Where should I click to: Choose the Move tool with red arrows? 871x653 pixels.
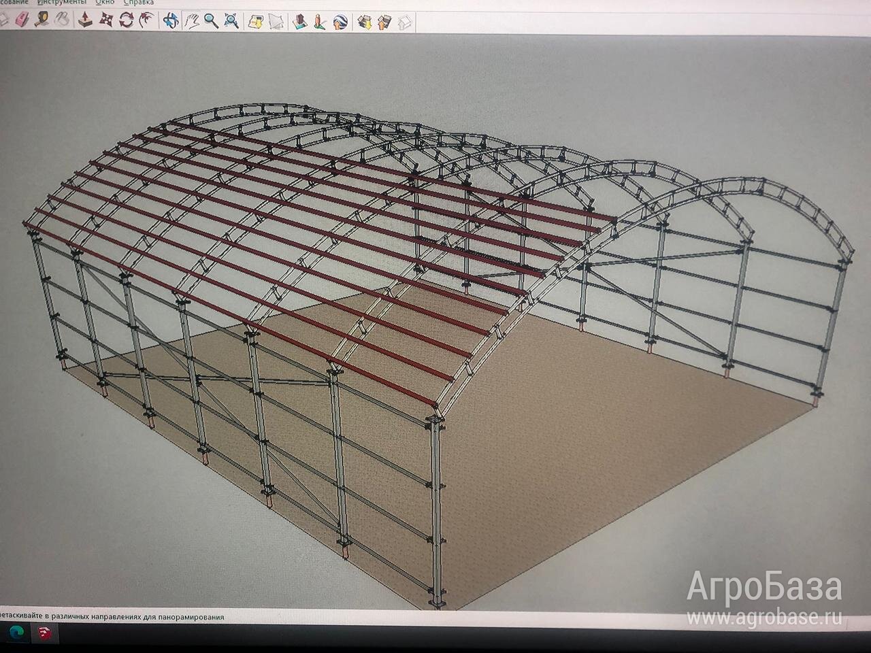[x=105, y=20]
